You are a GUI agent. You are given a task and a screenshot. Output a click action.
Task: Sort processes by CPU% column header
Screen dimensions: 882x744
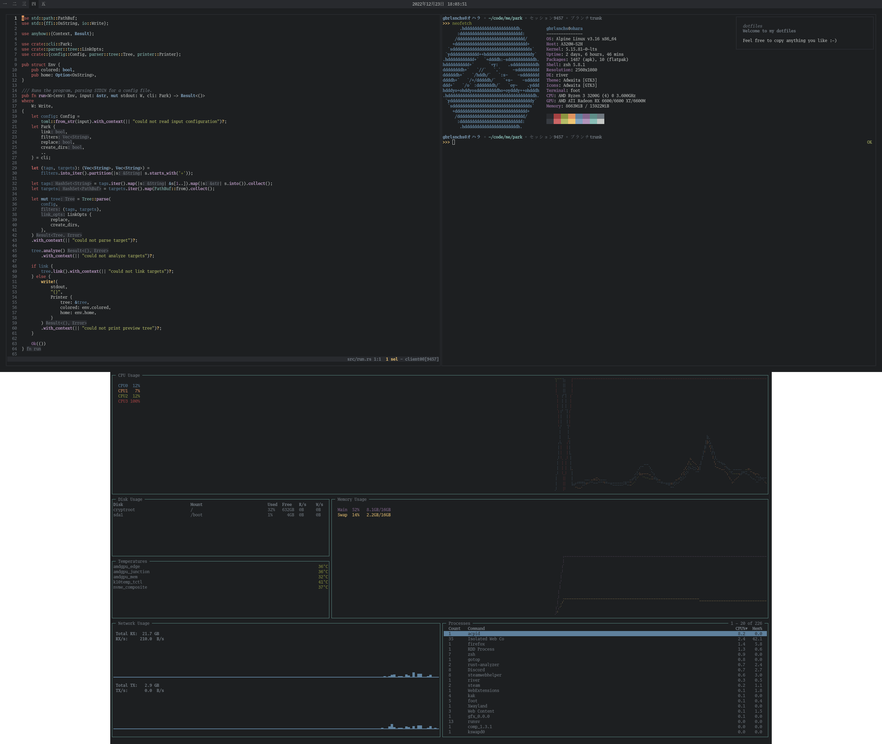point(741,628)
